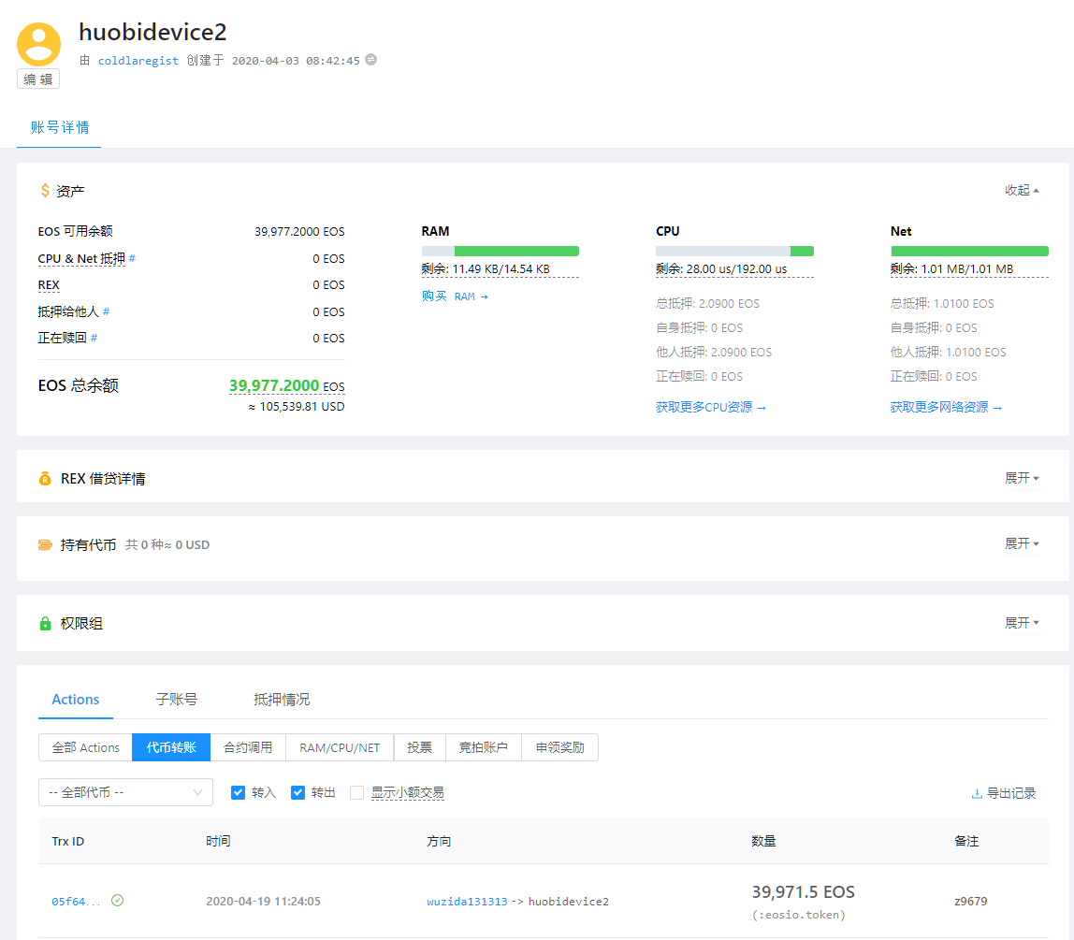Screen dimensions: 1074x940
Task: Open the coldlaregist creator account link
Action: [x=138, y=61]
